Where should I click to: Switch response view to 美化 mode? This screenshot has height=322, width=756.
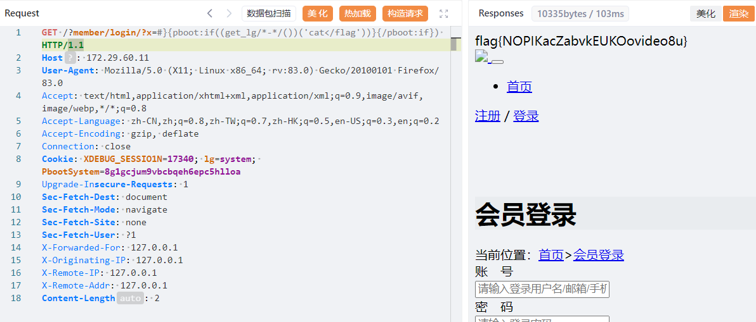tap(705, 13)
